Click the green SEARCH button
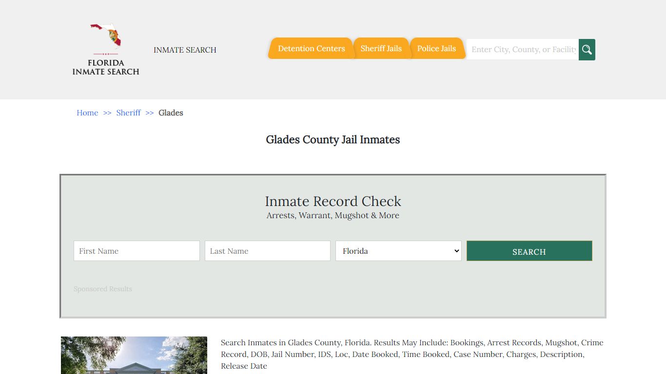666x374 pixels. [529, 251]
